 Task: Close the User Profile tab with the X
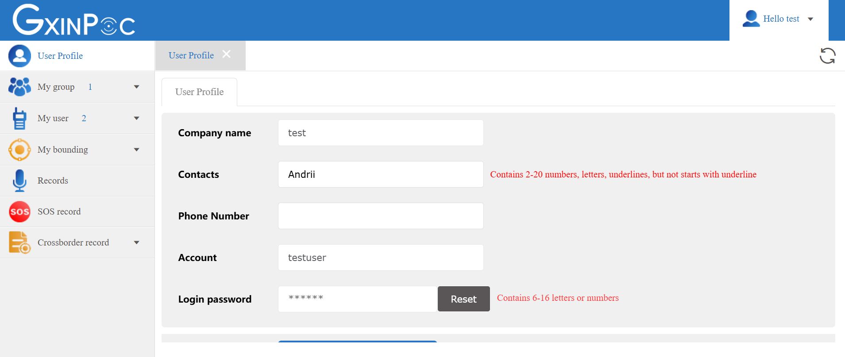click(x=226, y=54)
